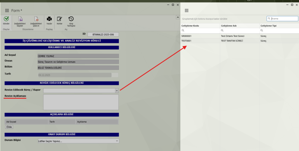Open the Durum Bilgisi dropdown
The height and width of the screenshot is (151, 299).
coord(117,141)
